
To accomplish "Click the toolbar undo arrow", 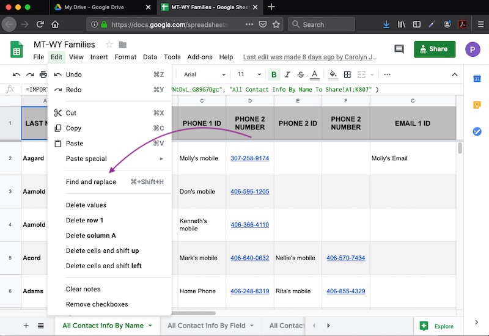I will (x=17, y=75).
